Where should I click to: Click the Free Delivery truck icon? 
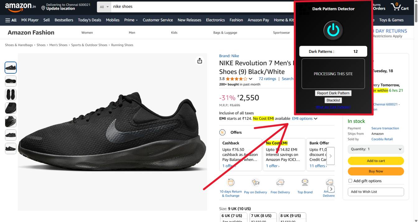click(x=280, y=182)
